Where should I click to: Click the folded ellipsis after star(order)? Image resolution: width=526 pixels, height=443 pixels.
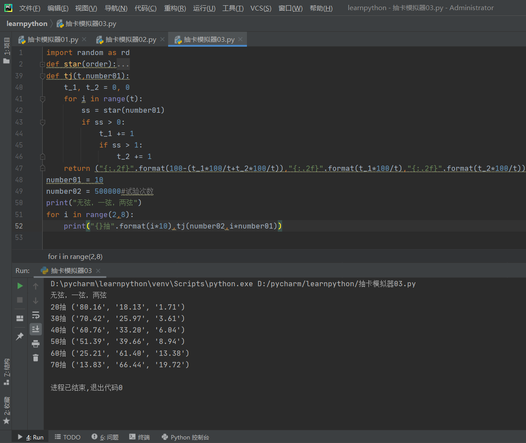[123, 64]
